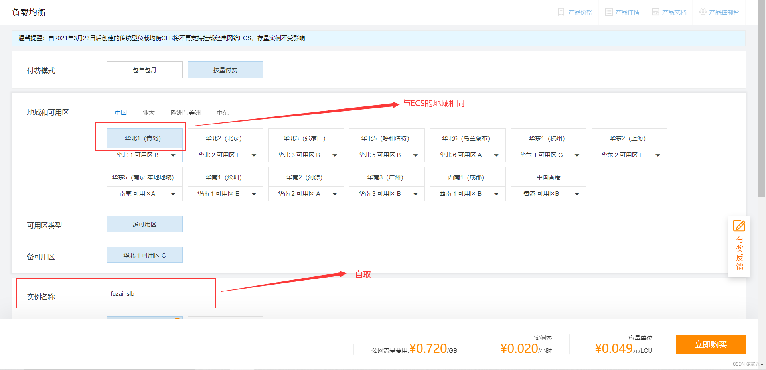This screenshot has width=766, height=370.
Task: Switch to the 中东 region tab
Action: tap(223, 112)
